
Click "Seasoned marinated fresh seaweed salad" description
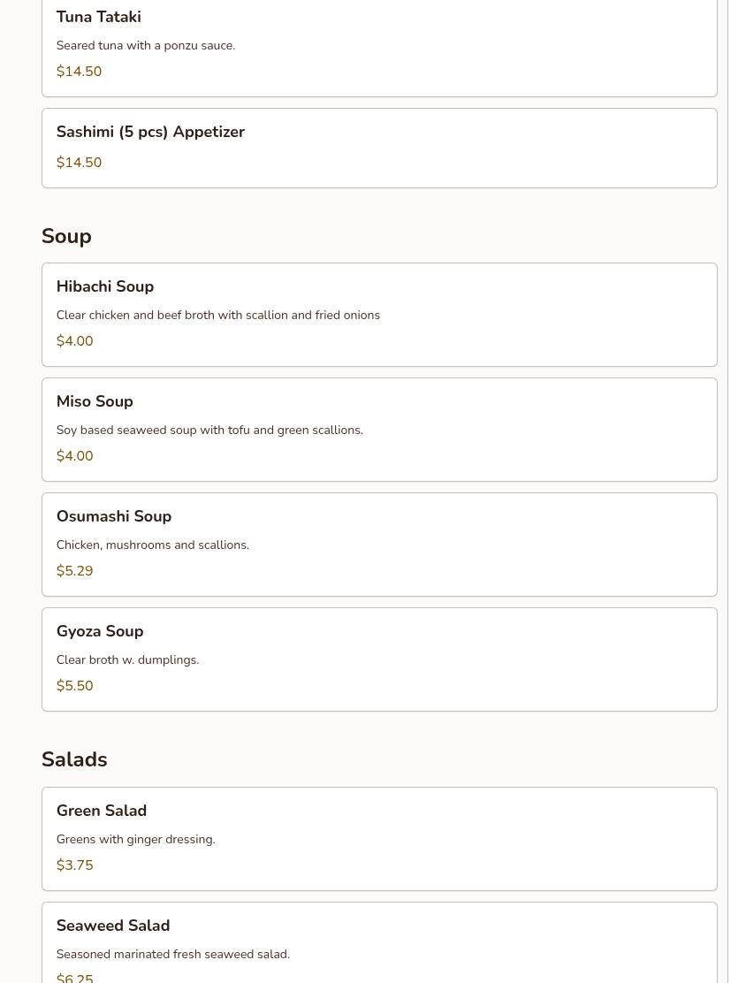point(172,954)
